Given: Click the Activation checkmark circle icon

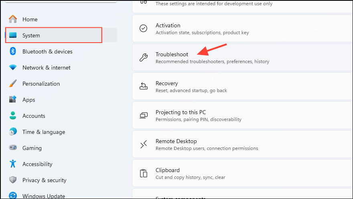Looking at the screenshot, I should pyautogui.click(x=143, y=29).
